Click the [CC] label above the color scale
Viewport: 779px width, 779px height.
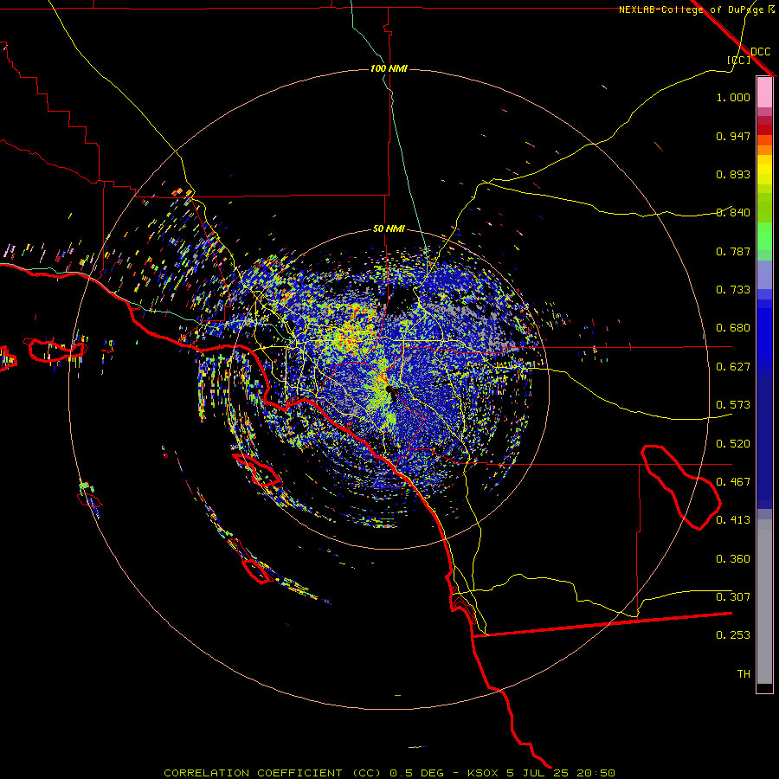pos(739,60)
